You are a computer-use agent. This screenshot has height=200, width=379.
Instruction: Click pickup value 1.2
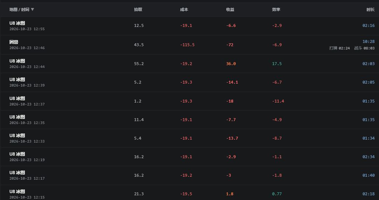pyautogui.click(x=138, y=101)
